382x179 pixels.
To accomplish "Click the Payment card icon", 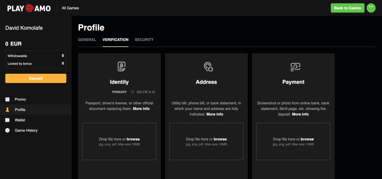I will point(295,67).
